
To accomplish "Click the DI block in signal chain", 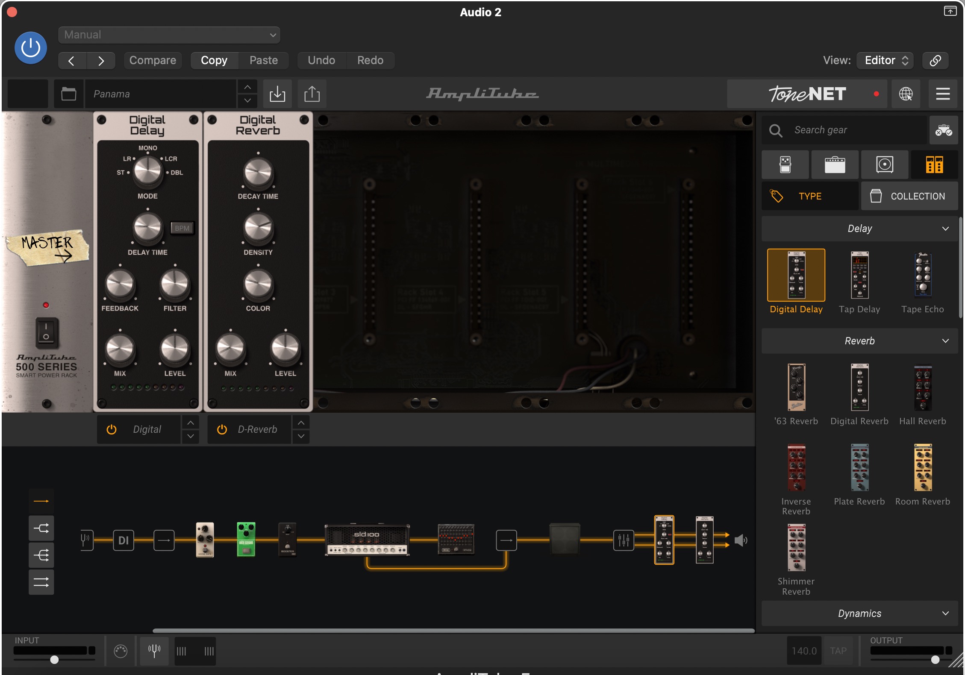I will (x=124, y=540).
